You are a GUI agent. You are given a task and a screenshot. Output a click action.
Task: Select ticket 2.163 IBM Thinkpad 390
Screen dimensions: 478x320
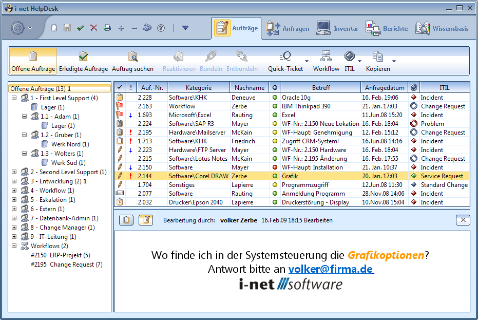click(292, 106)
